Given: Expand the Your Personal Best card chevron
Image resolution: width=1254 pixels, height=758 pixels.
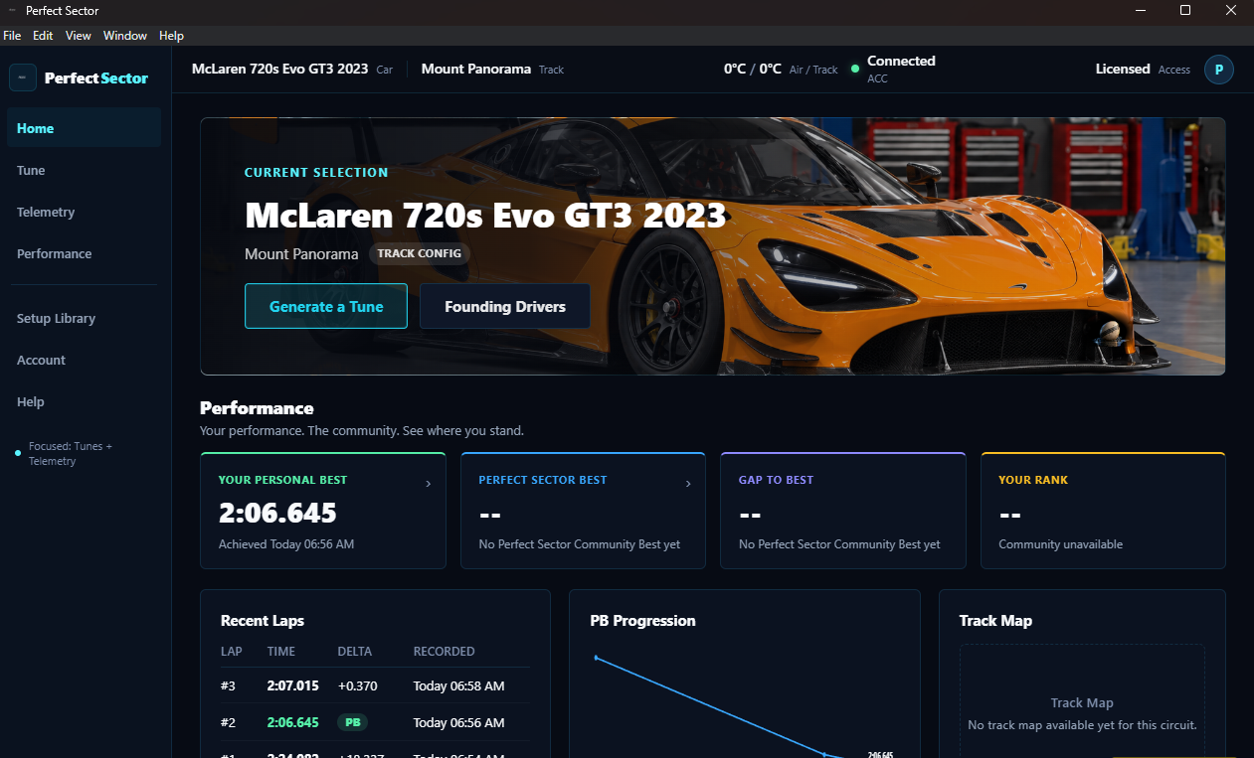Looking at the screenshot, I should (x=429, y=484).
